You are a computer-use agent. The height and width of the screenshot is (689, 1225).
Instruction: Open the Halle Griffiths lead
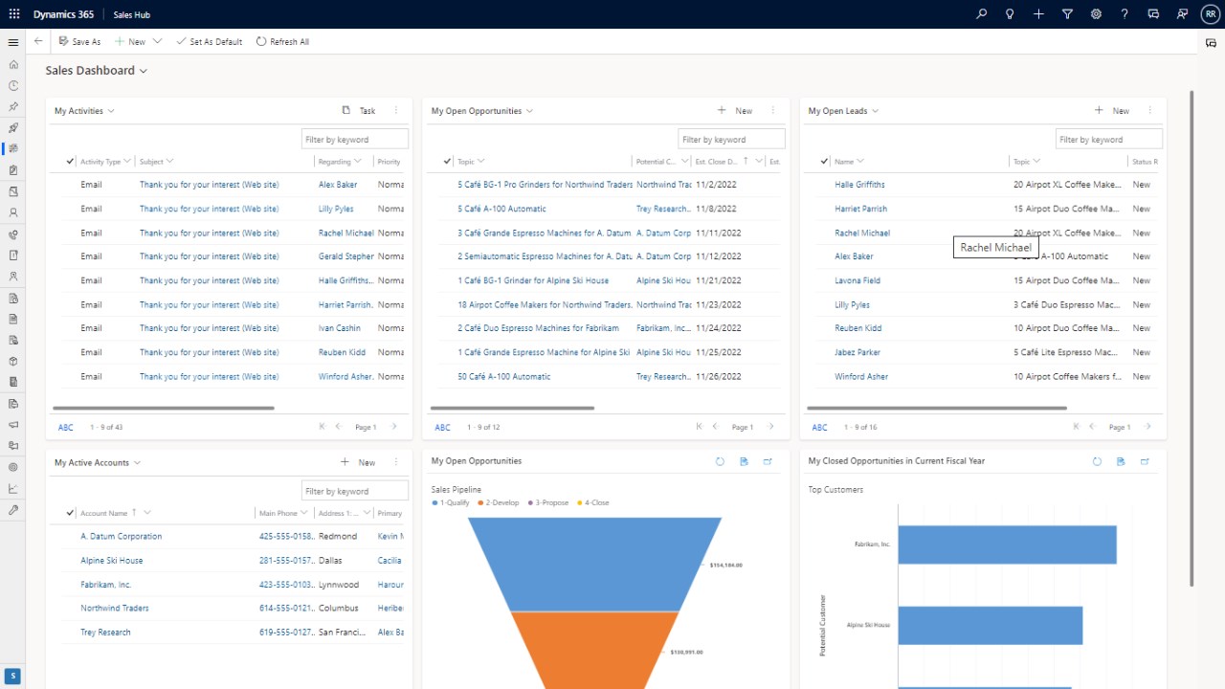[859, 185]
